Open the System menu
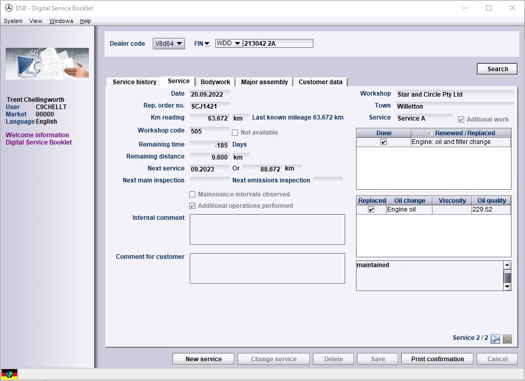 pyautogui.click(x=13, y=21)
